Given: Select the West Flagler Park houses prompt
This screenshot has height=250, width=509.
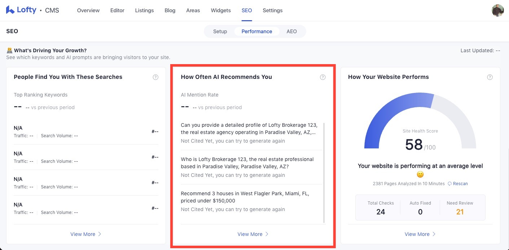Looking at the screenshot, I should pos(245,197).
